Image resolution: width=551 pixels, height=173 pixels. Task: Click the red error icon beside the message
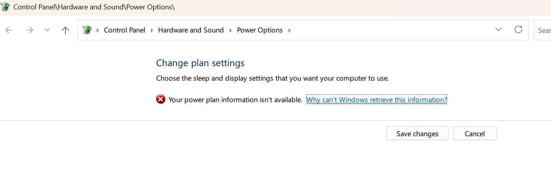pyautogui.click(x=161, y=99)
